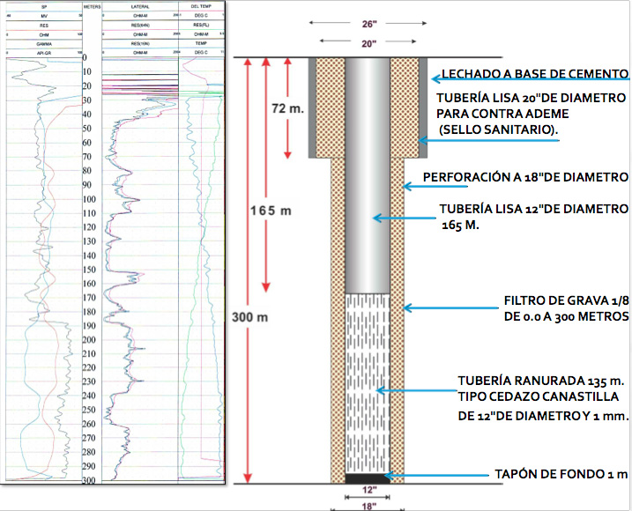Click the "TAPÓN DE FONDO 1 m" label
Image resolution: width=632 pixels, height=511 pixels.
561,474
